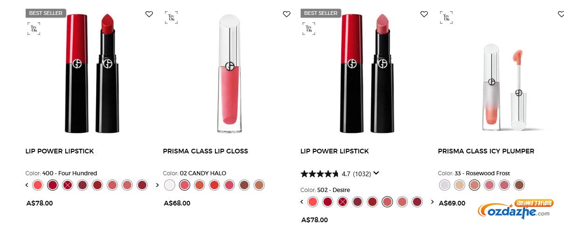Select the brown swatch of Prisma Glass Lip Gloss
Screen dimensions: 564x225
pos(244,185)
